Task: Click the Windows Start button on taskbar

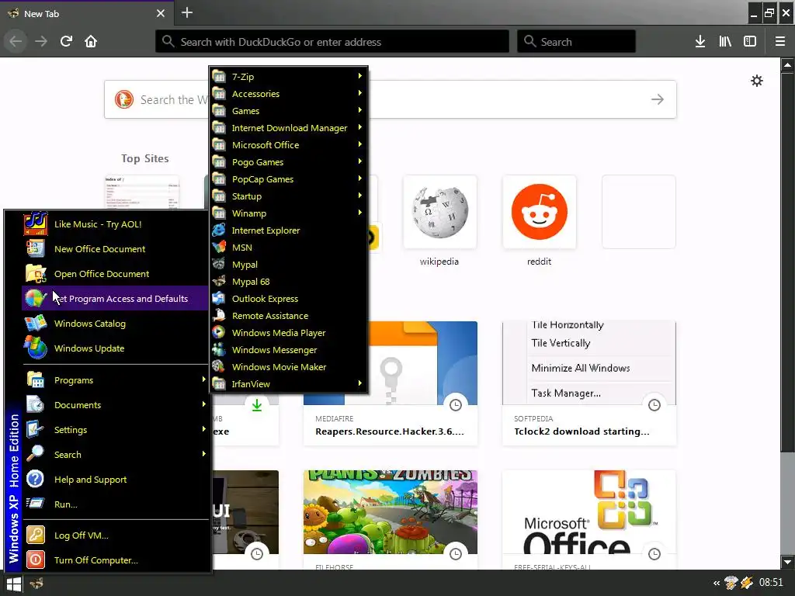Action: [14, 584]
